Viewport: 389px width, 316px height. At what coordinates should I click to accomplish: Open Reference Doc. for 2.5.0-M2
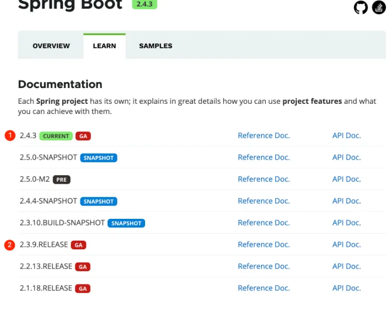pyautogui.click(x=264, y=179)
